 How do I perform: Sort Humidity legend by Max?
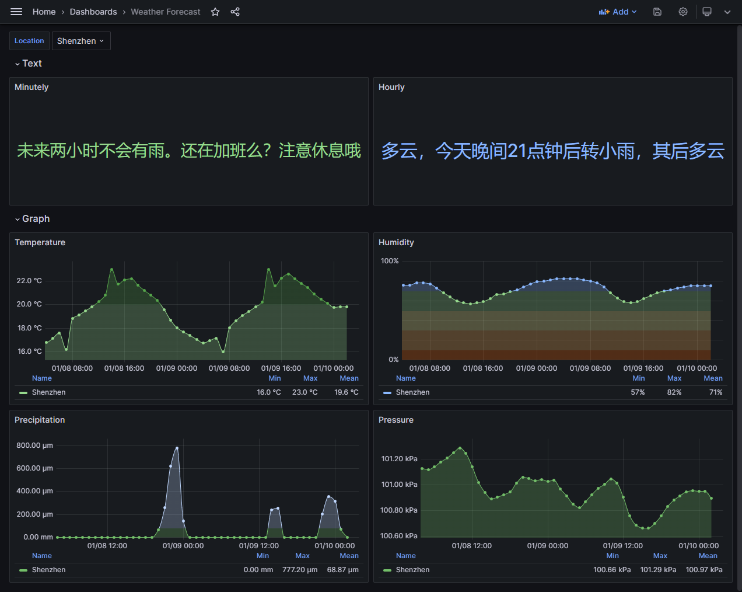click(x=674, y=378)
